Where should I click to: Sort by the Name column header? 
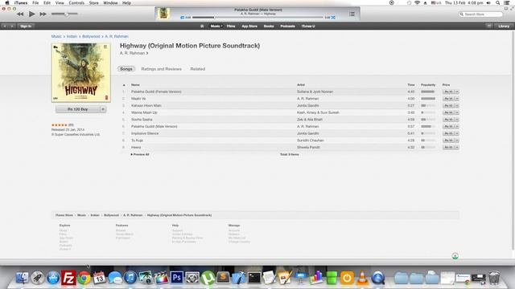pyautogui.click(x=135, y=85)
